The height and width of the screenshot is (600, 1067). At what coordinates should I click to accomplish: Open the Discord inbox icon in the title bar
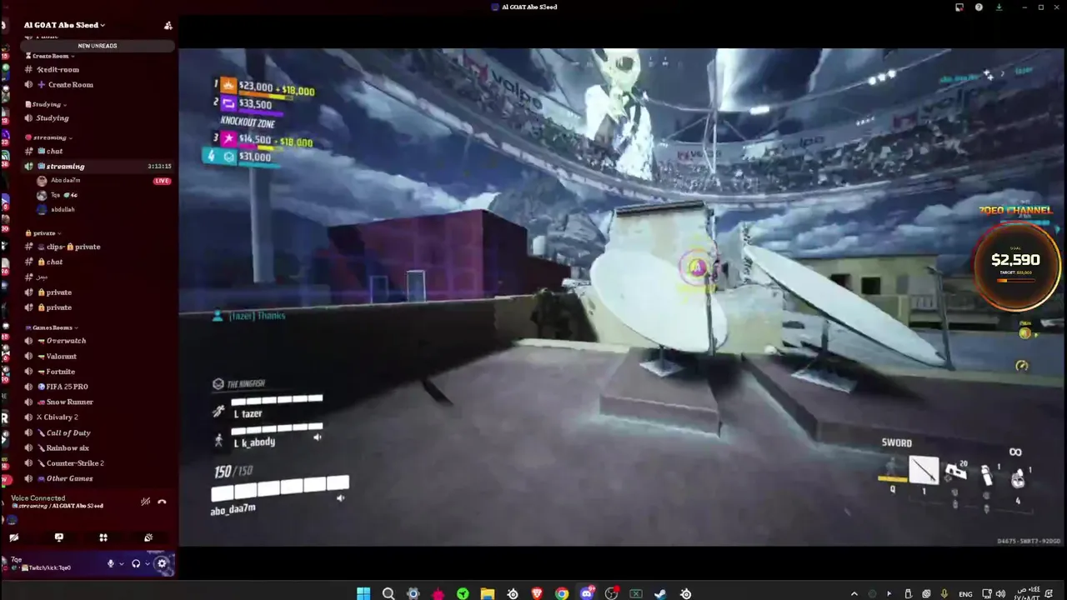(x=959, y=7)
